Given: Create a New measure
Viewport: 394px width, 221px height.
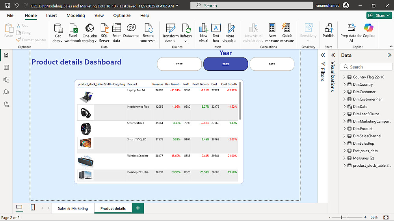Looking at the screenshot, I should (272, 33).
